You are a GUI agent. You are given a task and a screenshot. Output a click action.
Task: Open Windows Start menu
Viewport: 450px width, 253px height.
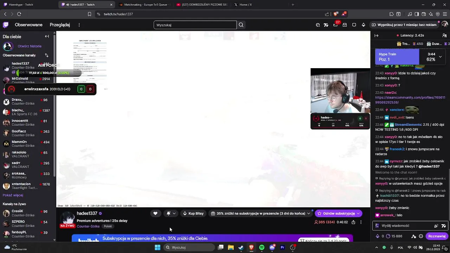click(x=157, y=247)
